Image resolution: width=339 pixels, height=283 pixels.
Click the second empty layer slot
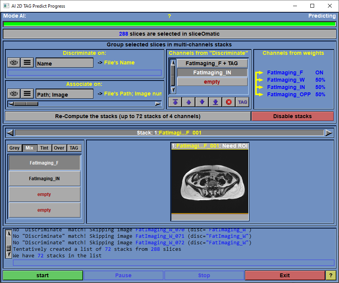point(44,210)
